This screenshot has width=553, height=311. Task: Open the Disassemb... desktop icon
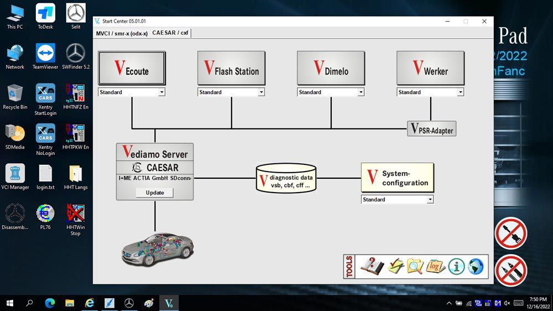pyautogui.click(x=15, y=217)
